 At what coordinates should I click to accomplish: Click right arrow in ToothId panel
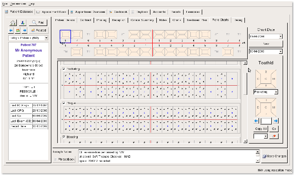(275, 121)
